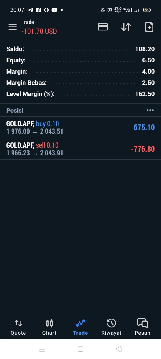Tap the Android recent apps button
Viewport: 161px width, 359px height.
tap(42, 349)
